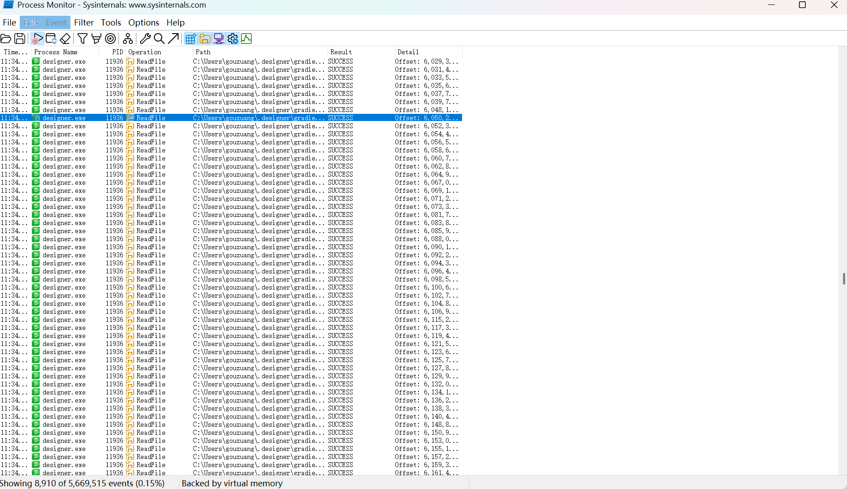Toggle the Capture events button

(37, 39)
